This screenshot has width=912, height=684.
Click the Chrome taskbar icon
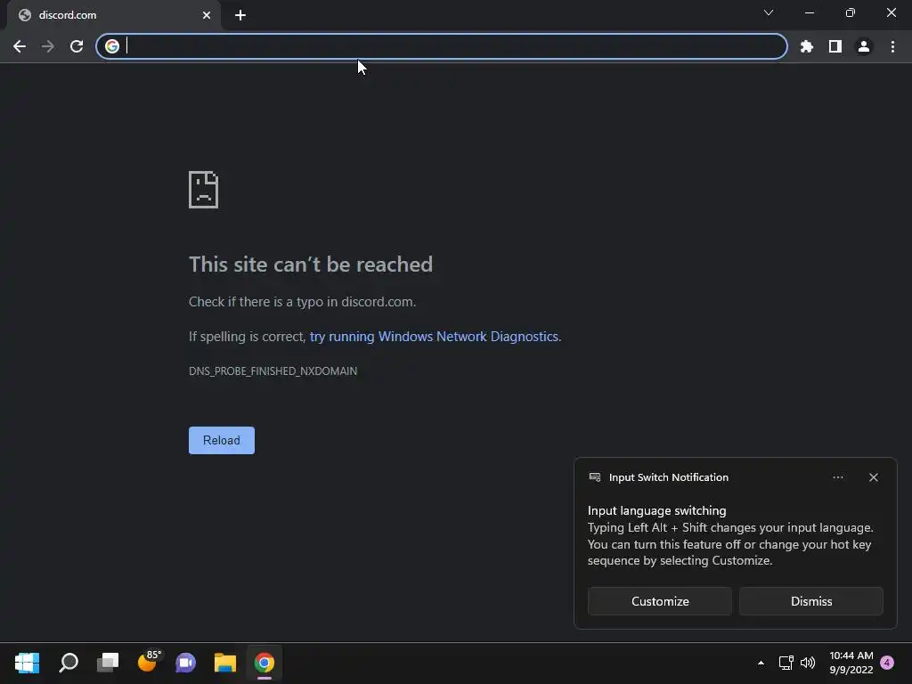coord(264,663)
